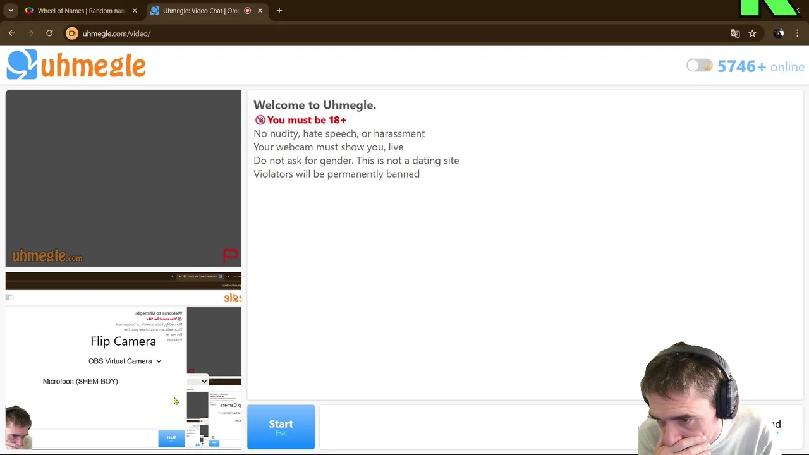Toggle the dark mode switch
809x455 pixels.
click(x=699, y=66)
